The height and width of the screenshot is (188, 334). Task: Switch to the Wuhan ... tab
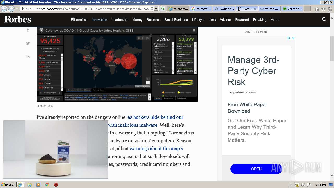[x=269, y=9]
